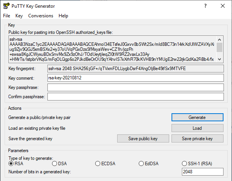Click the Key fingerprint field
This screenshot has width=232, height=181.
click(x=136, y=69)
